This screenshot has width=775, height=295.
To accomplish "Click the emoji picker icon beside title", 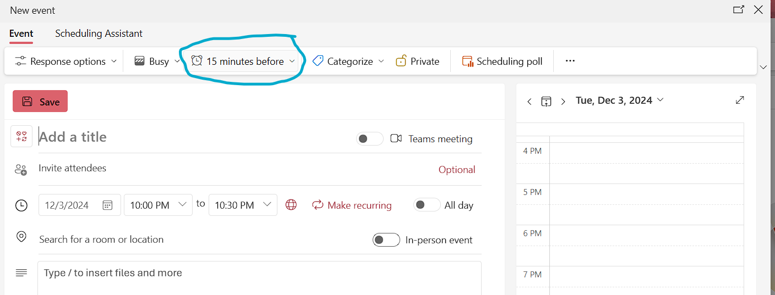I will [x=21, y=136].
